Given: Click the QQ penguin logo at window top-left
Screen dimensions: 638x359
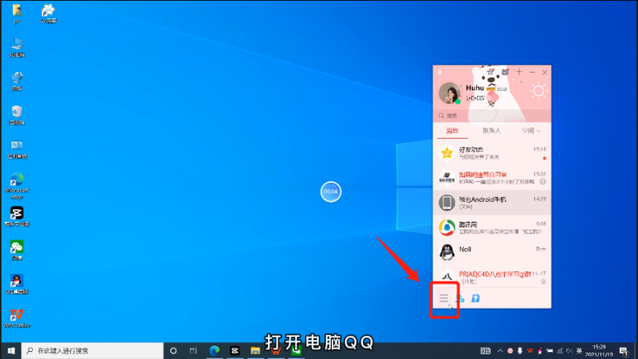Looking at the screenshot, I should 440,72.
